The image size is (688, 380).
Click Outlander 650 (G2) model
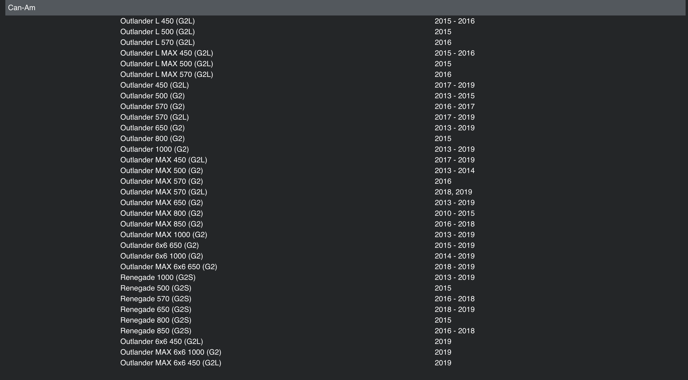click(152, 128)
